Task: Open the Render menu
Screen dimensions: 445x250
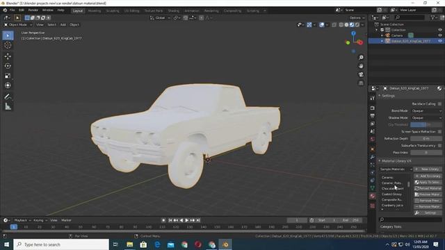Action: (33, 10)
